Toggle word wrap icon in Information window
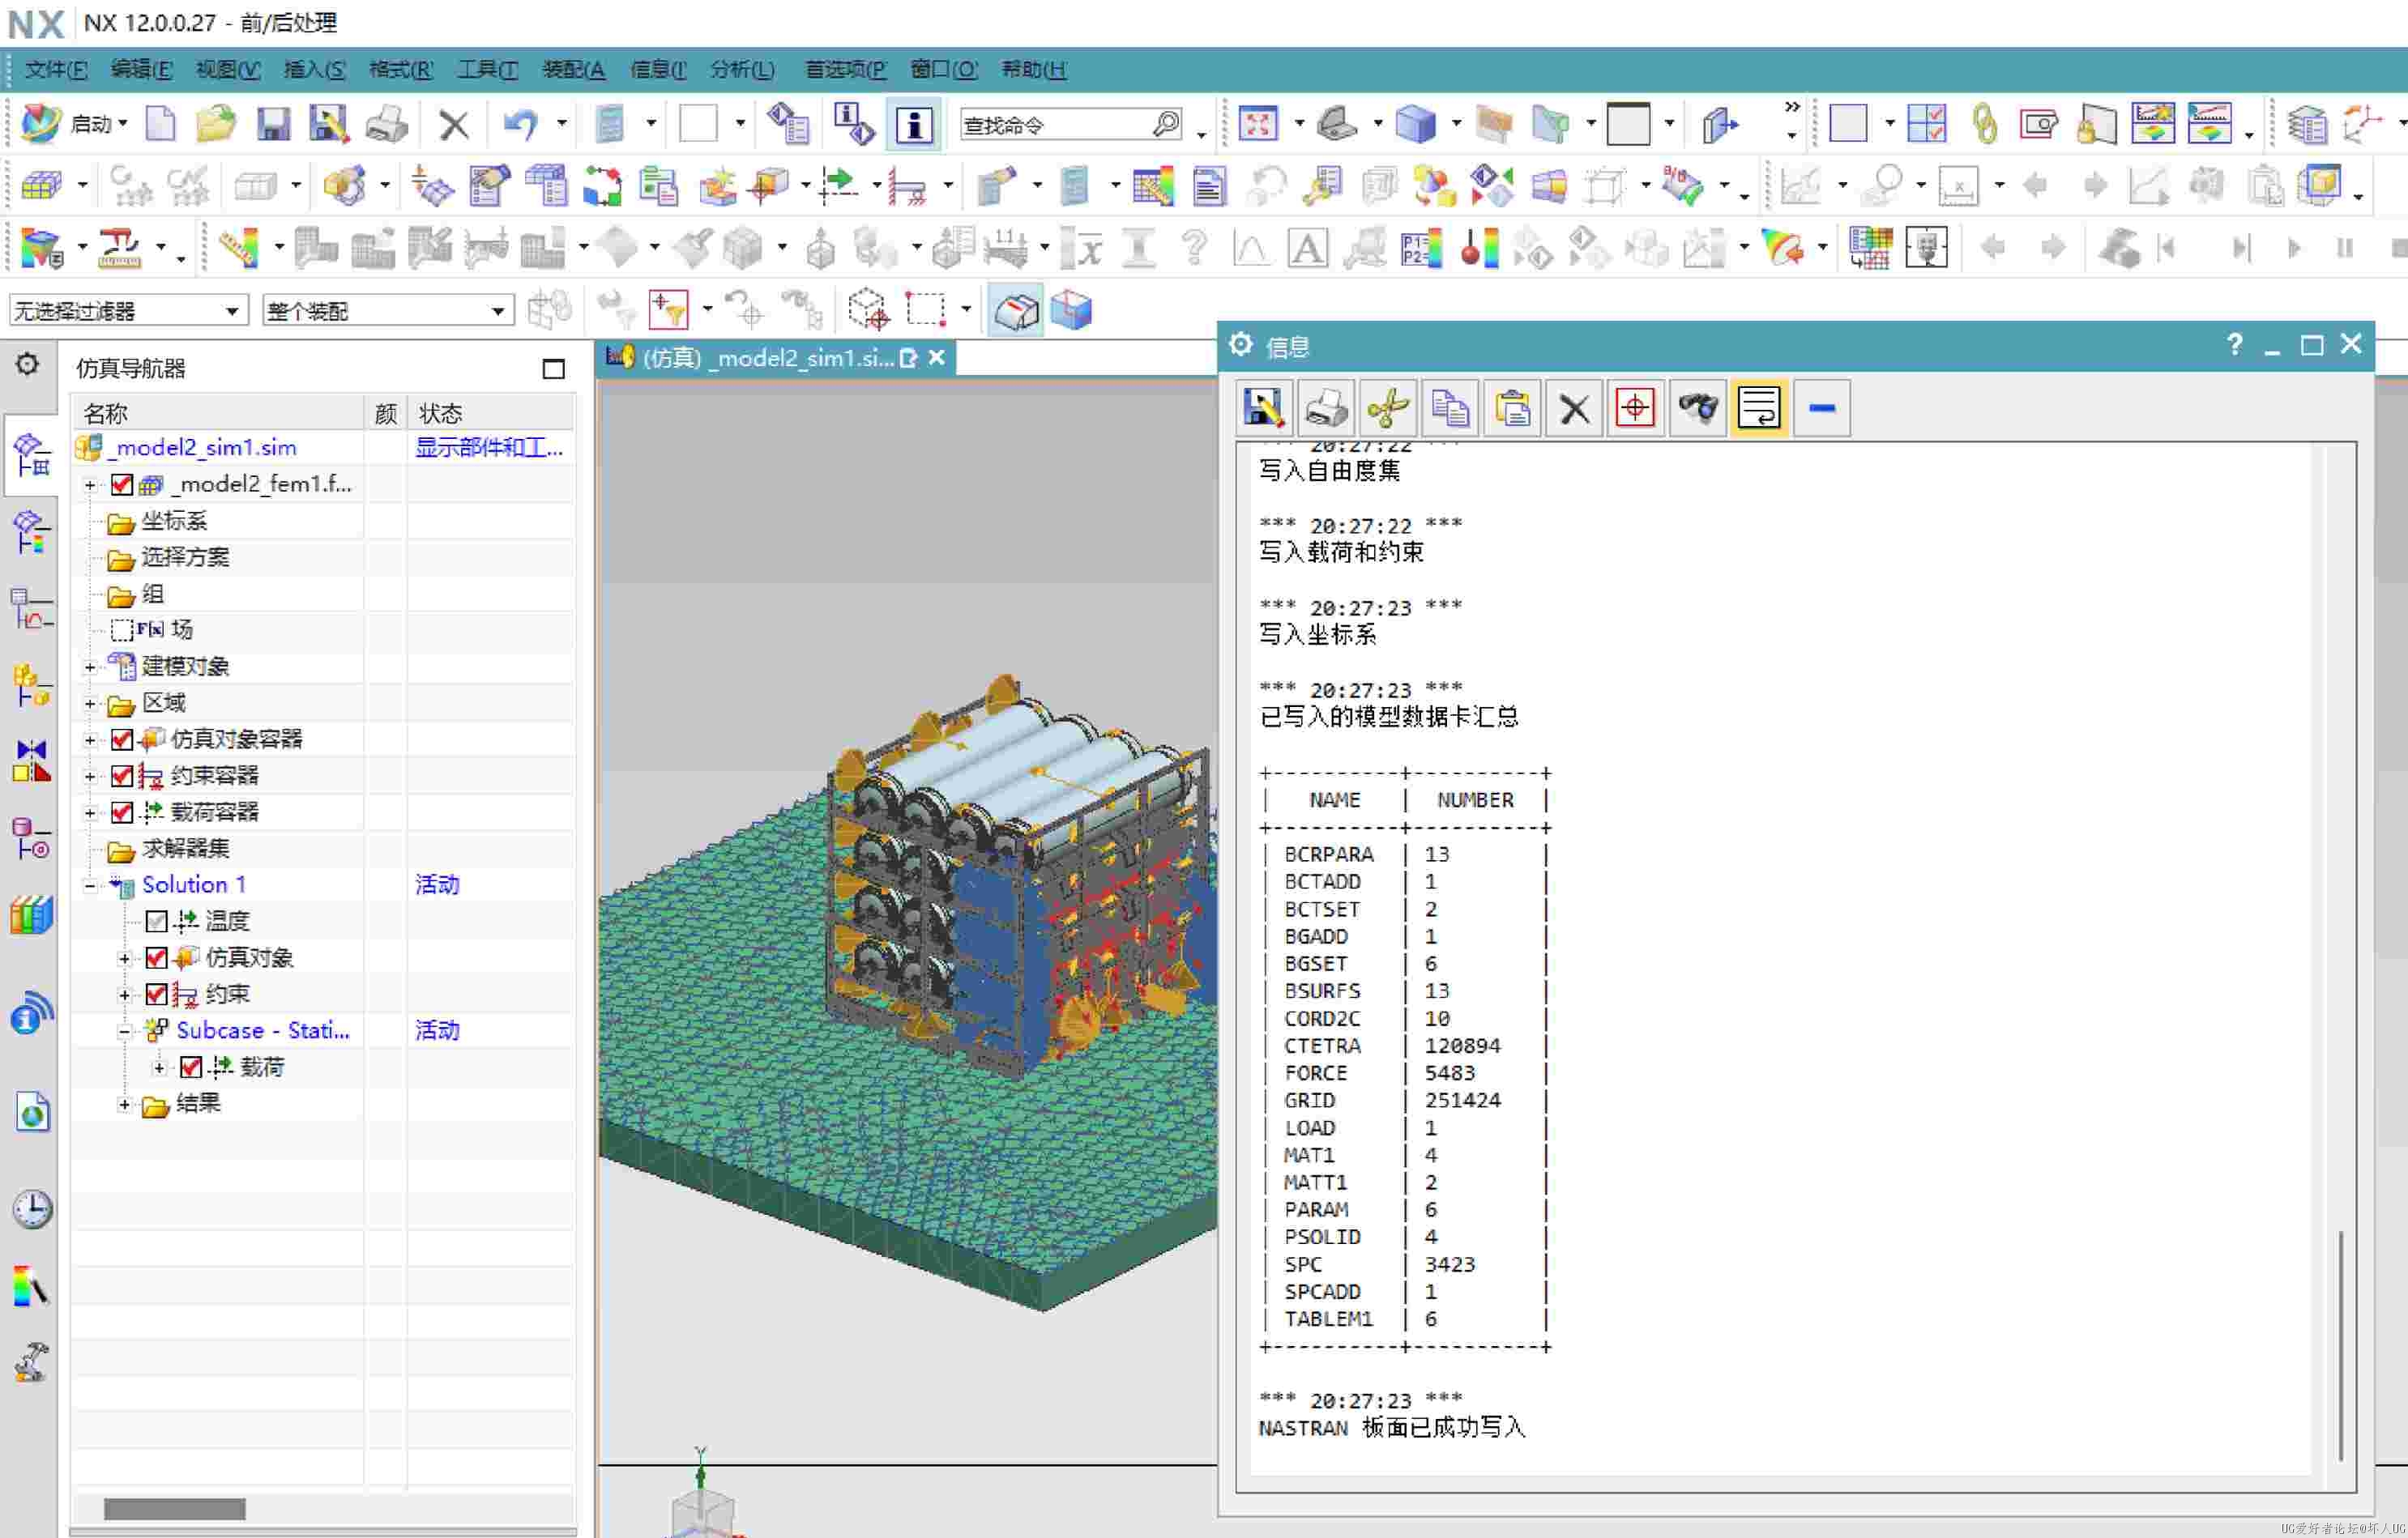This screenshot has height=1538, width=2408. coord(1759,407)
